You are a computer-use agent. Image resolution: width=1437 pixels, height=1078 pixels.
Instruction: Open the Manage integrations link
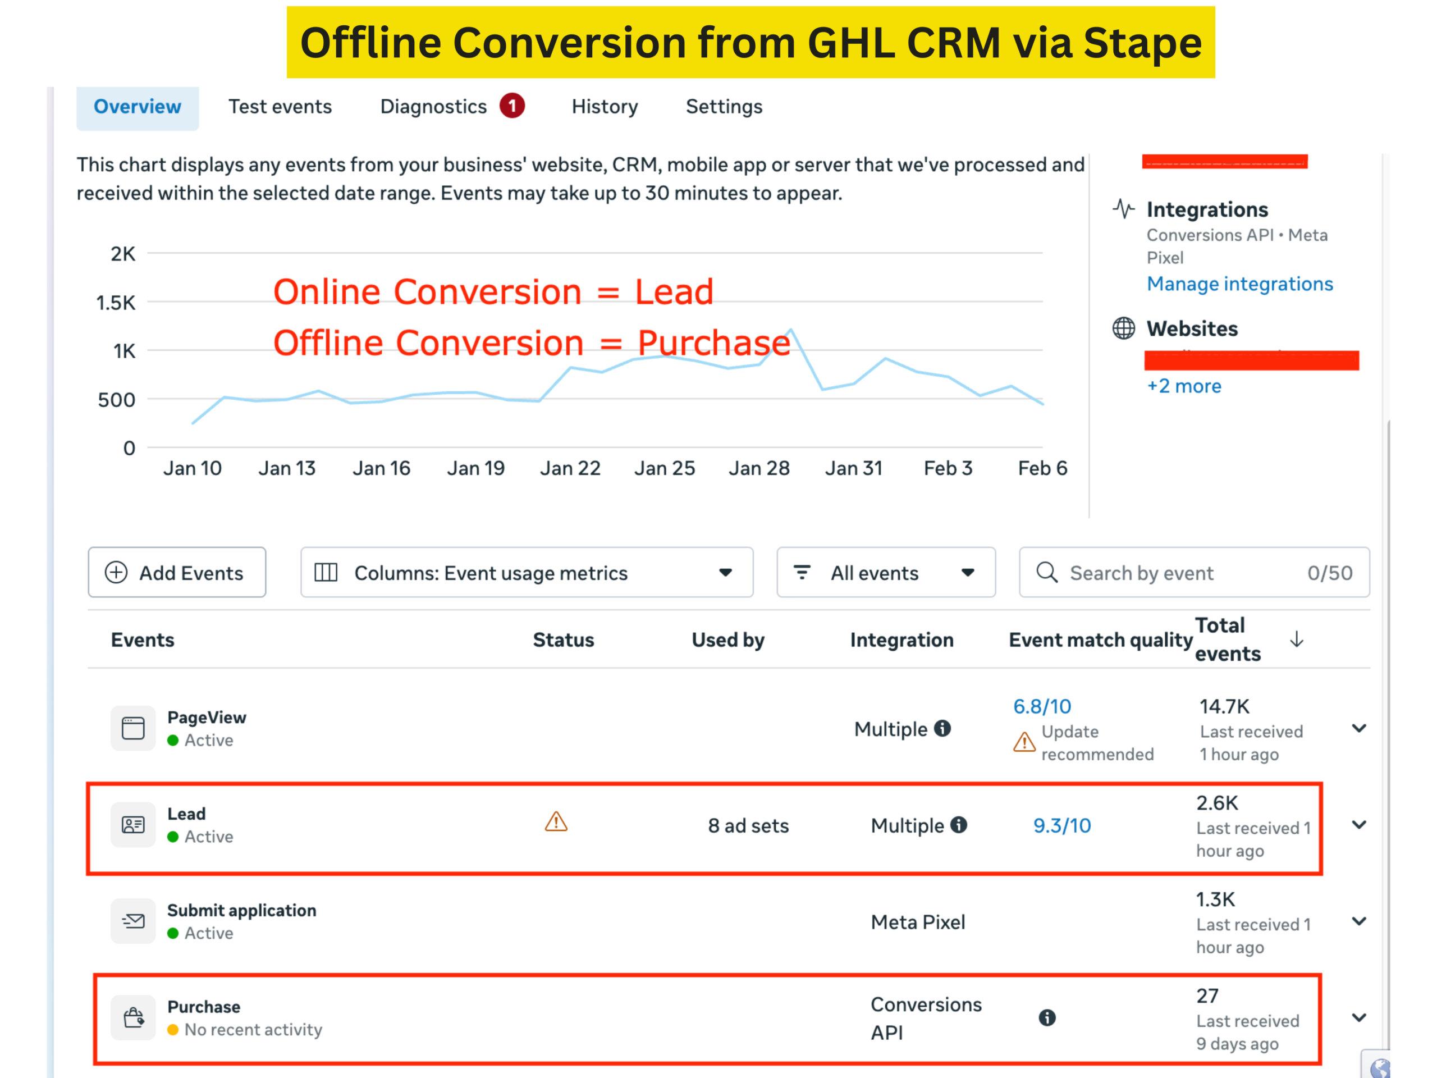pyautogui.click(x=1239, y=284)
